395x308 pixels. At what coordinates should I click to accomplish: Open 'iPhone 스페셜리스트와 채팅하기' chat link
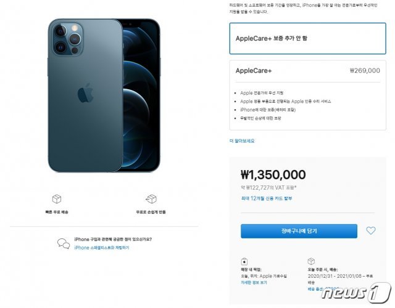tap(102, 248)
